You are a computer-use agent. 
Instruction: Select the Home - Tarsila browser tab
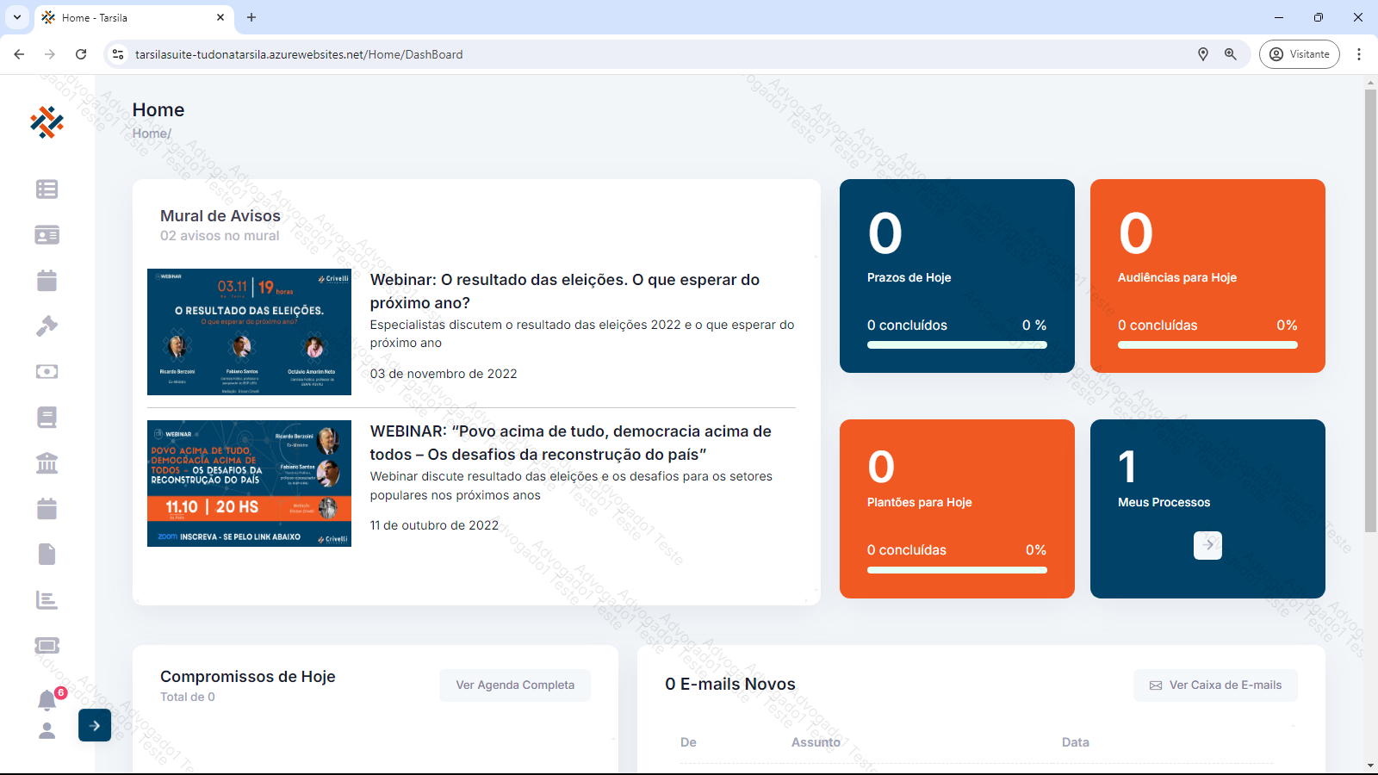(x=129, y=18)
